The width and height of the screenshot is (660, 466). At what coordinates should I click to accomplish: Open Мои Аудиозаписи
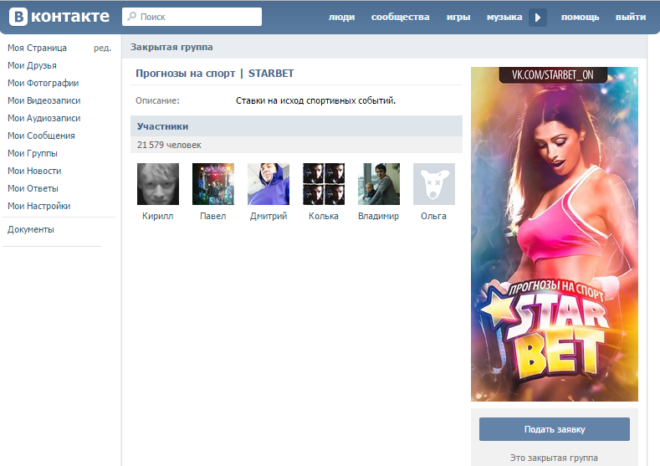[x=43, y=118]
